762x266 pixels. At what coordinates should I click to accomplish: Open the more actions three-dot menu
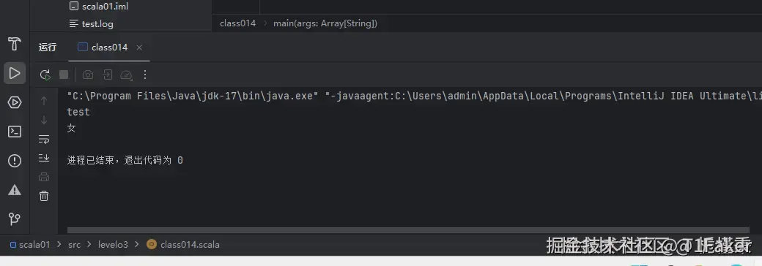click(x=145, y=75)
